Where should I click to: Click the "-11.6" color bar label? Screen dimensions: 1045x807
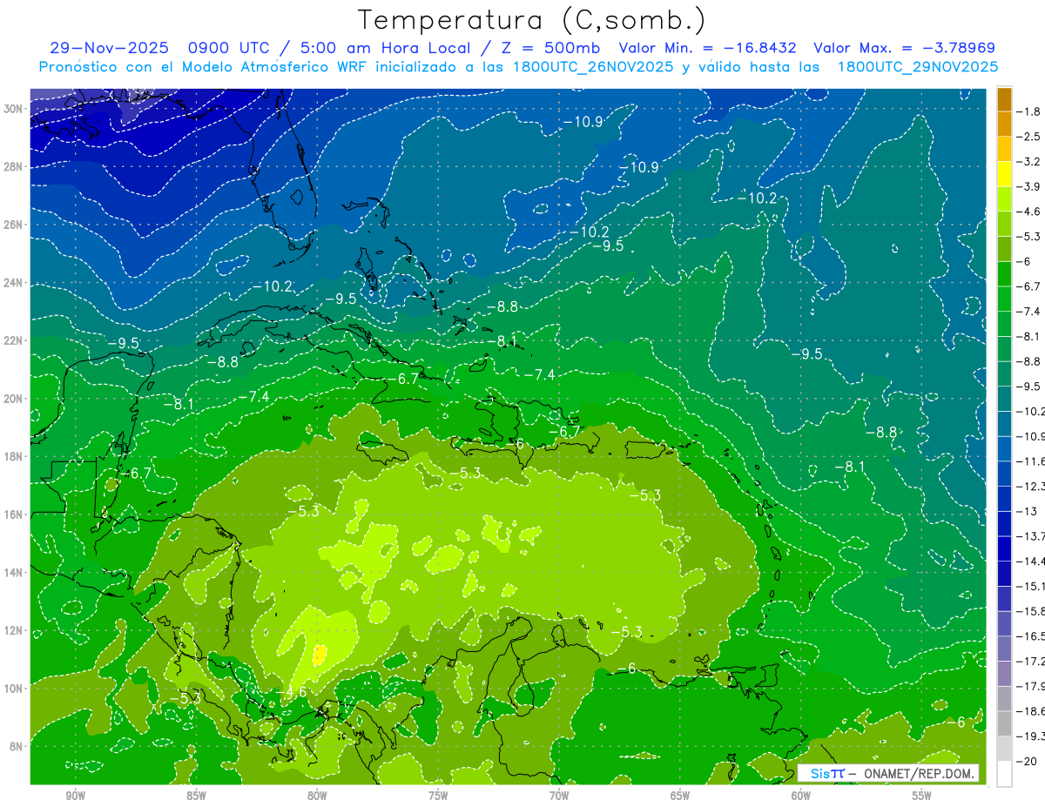point(1031,461)
